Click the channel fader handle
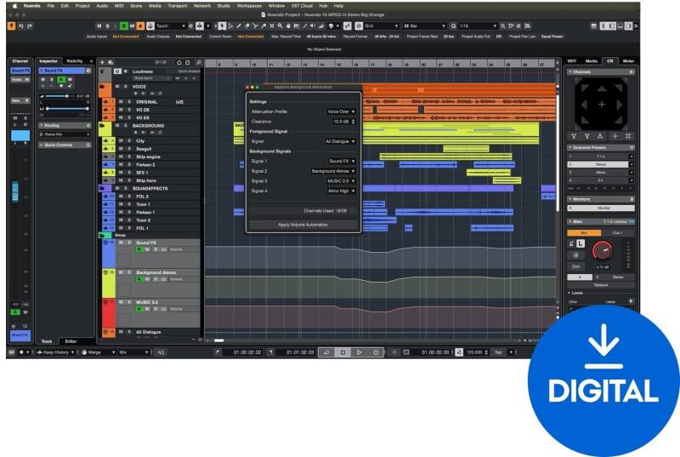680x457 pixels. [x=15, y=191]
